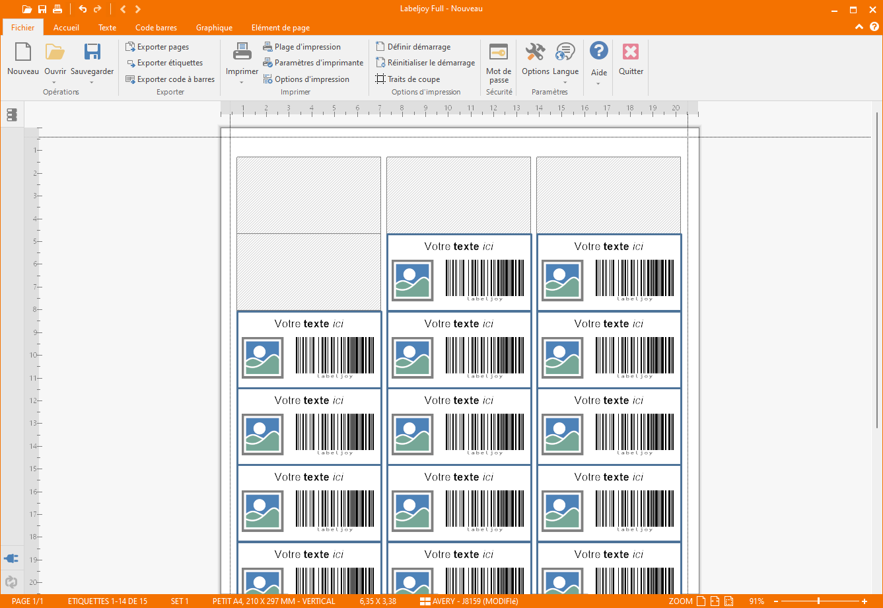Click third zoom full-page icon
The height and width of the screenshot is (608, 883).
click(x=729, y=601)
